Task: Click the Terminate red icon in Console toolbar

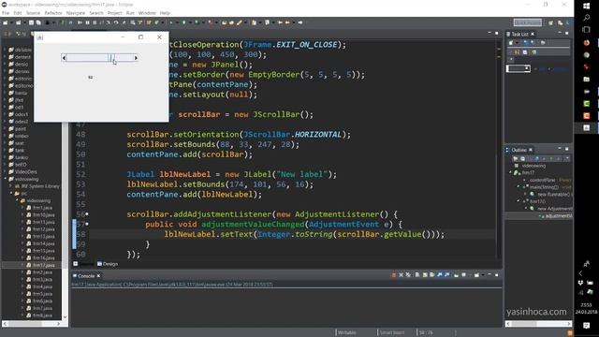Action: (394, 275)
